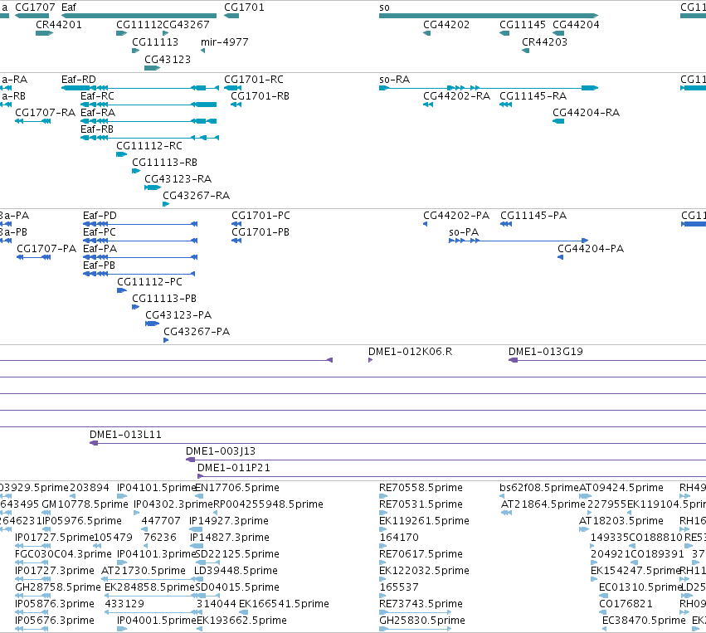Click the CG43267-PA protein label
The image size is (706, 633).
pos(197,332)
